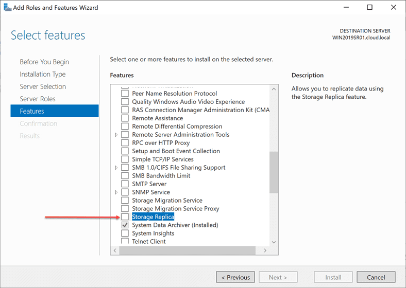The image size is (406, 288).
Task: Tick the SMB Bandwidth Limit checkbox
Action: click(125, 176)
